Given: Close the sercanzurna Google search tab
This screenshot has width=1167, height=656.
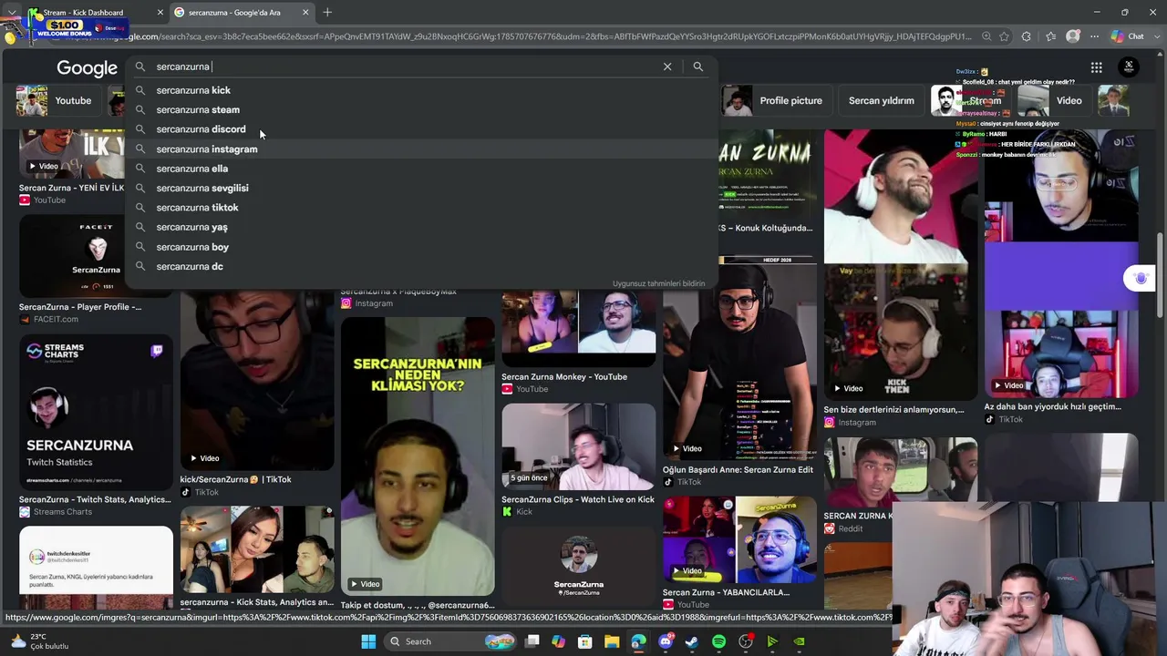Looking at the screenshot, I should coord(305,13).
